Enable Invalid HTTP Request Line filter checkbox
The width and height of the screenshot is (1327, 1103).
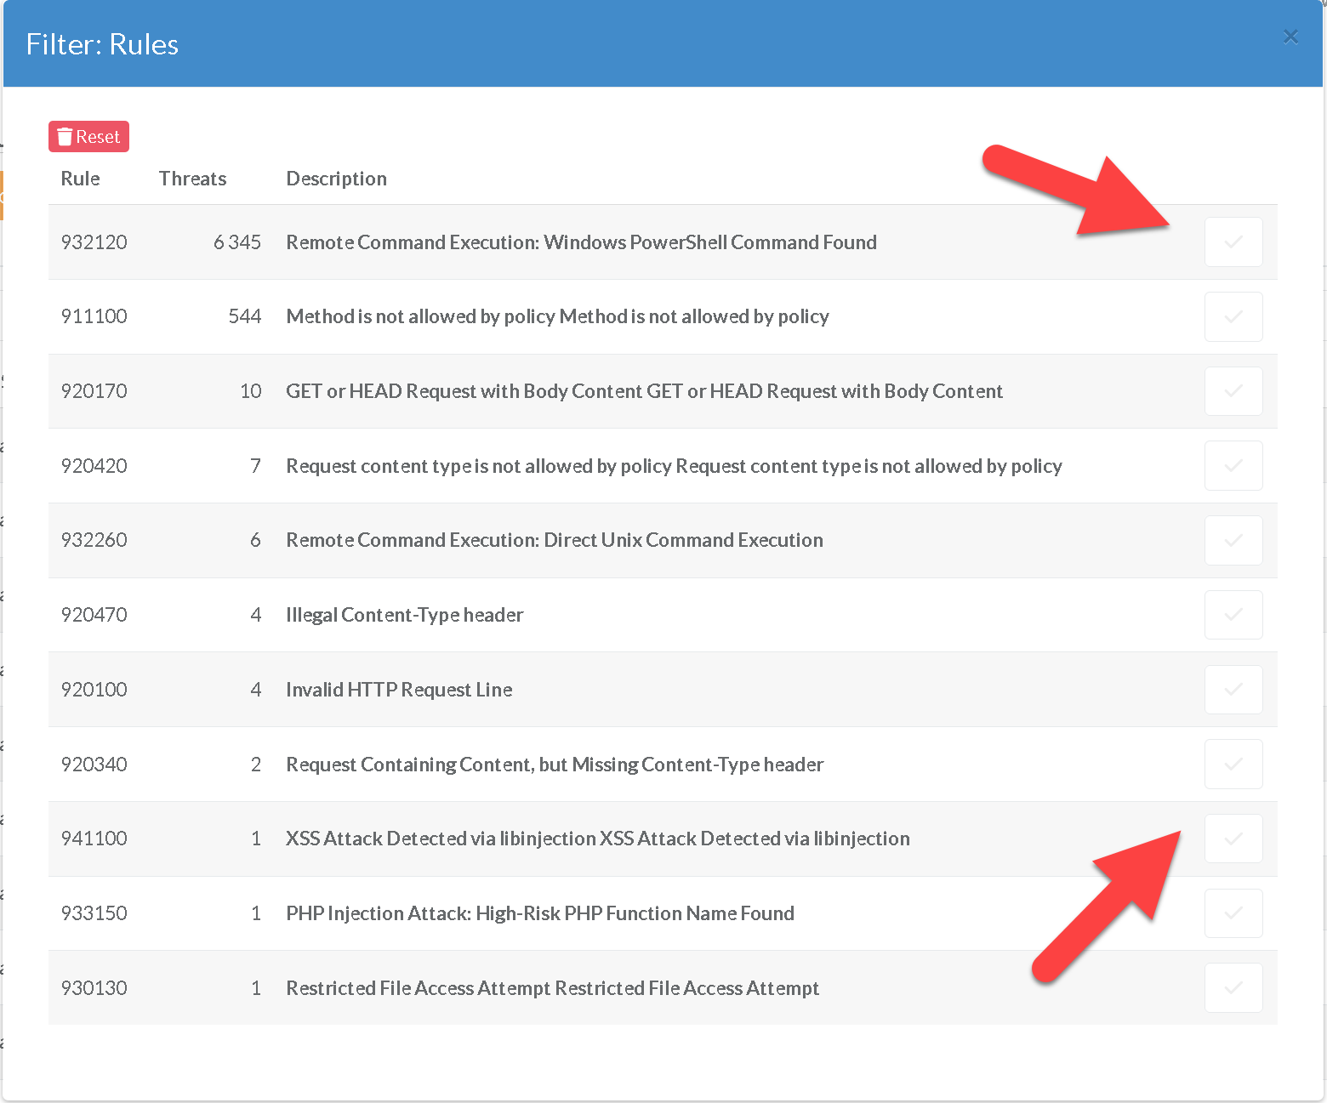pyautogui.click(x=1233, y=690)
